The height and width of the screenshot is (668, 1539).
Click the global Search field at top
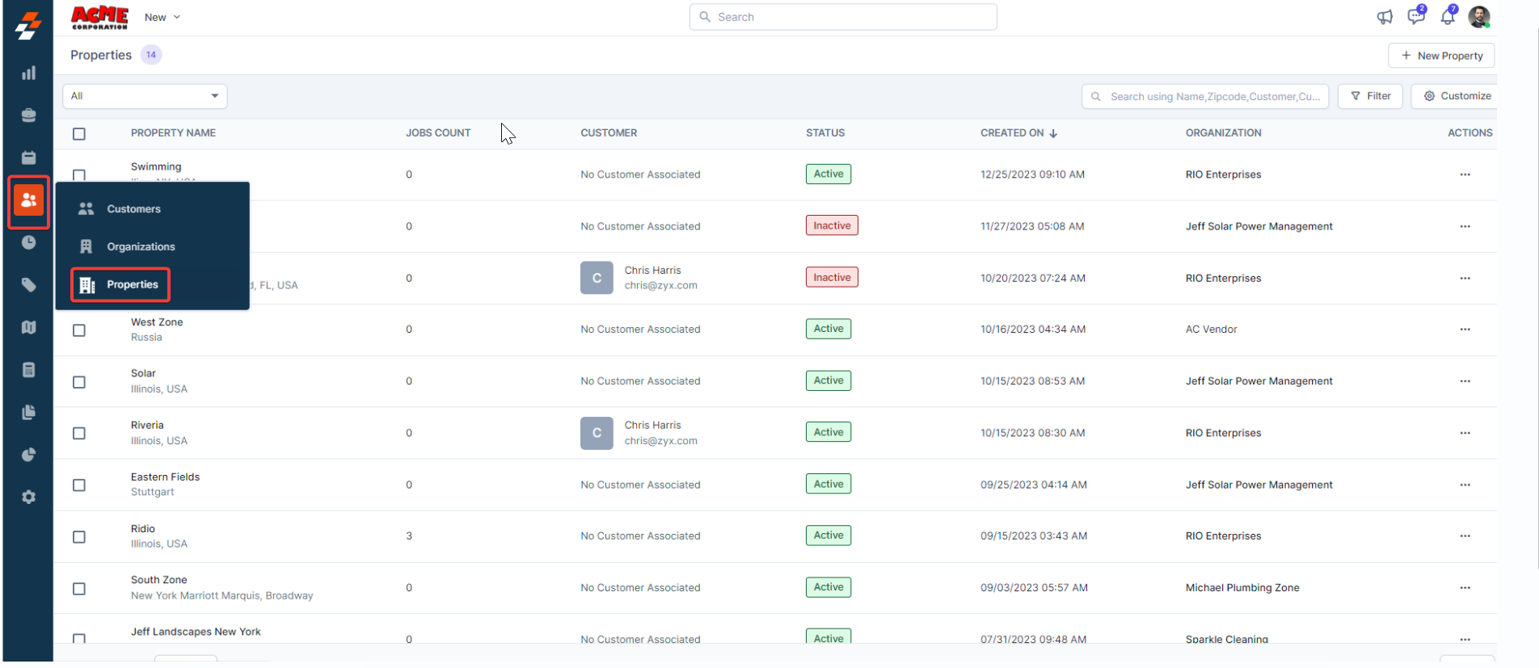click(843, 17)
